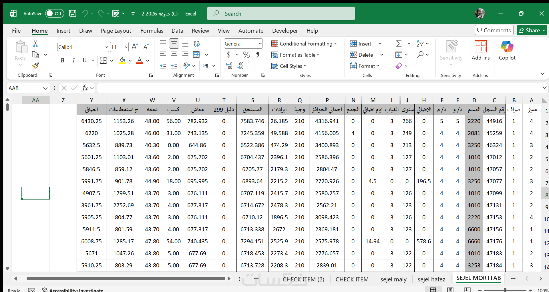Click the Share button
Viewport: 549px width, 292px height.
pos(529,30)
